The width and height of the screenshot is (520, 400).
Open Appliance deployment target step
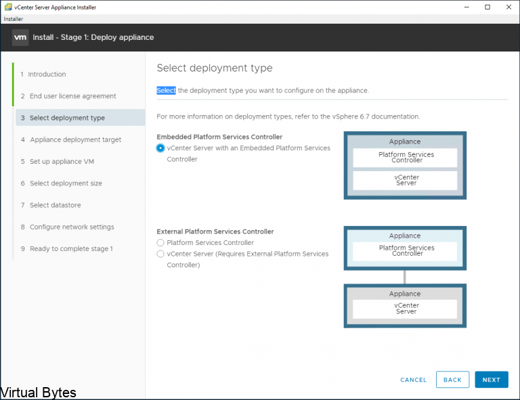click(71, 140)
